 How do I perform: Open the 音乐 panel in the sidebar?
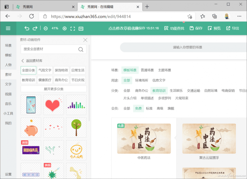8,104
